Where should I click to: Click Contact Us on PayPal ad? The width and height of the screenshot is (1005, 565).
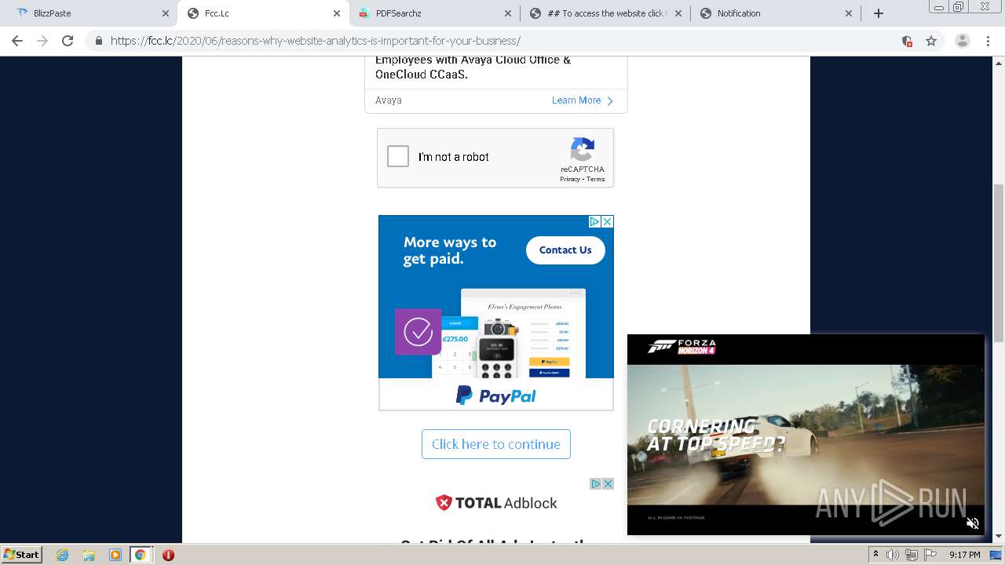point(565,250)
